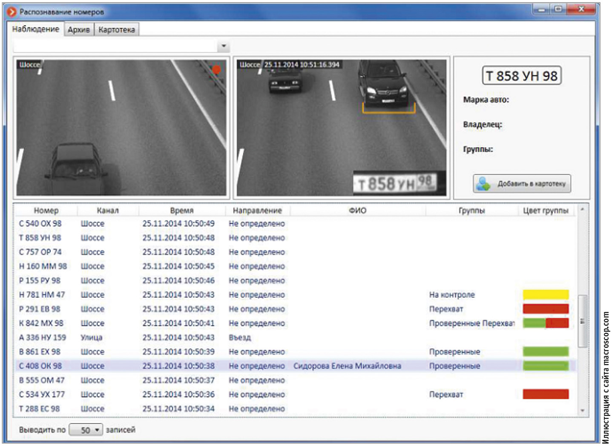The width and height of the screenshot is (612, 447).
Task: Click the scroll-up arrow of the table scrollbar
Action: [582, 209]
